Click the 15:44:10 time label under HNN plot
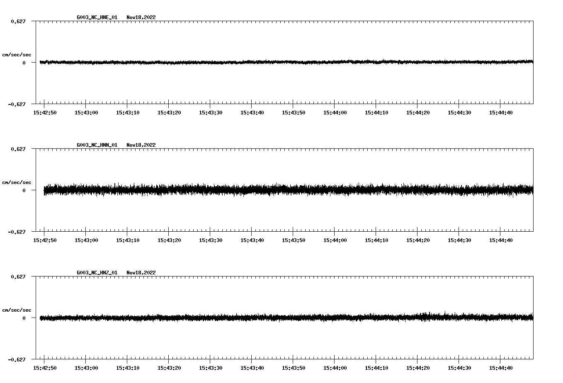 (376, 240)
